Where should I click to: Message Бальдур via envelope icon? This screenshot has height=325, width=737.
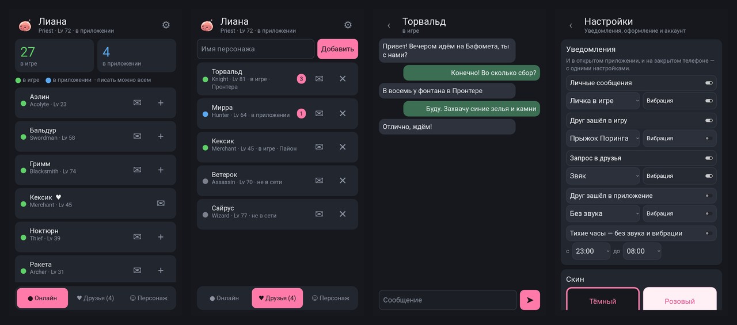(137, 136)
